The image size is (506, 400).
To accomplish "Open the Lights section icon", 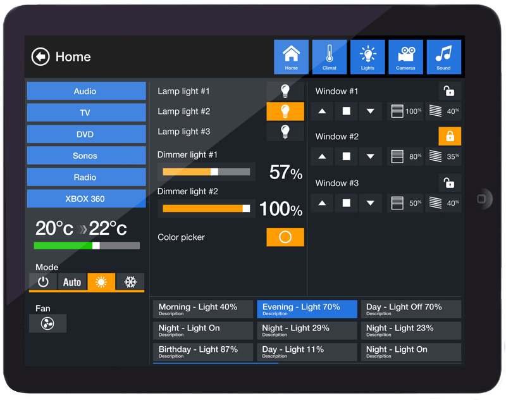I will point(367,57).
